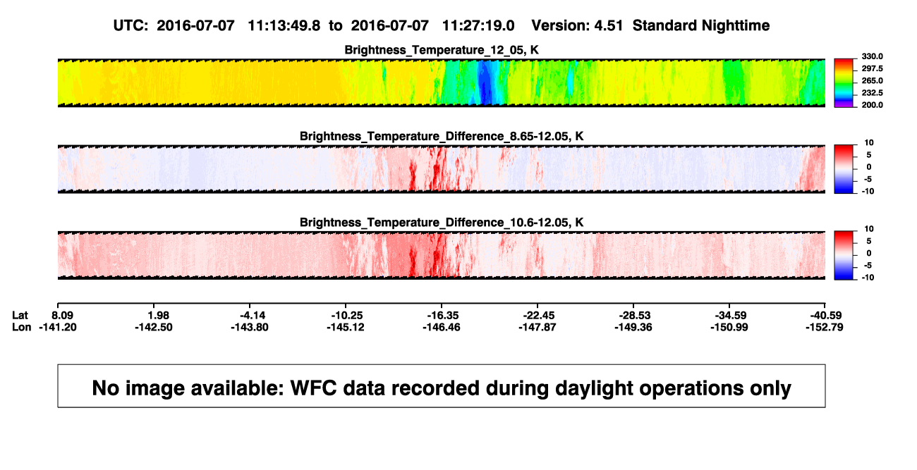Click the Lat axis label
This screenshot has height=470, width=917.
[21, 315]
